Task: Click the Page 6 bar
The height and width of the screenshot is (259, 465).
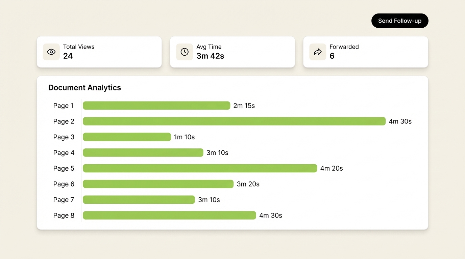Action: click(x=158, y=184)
